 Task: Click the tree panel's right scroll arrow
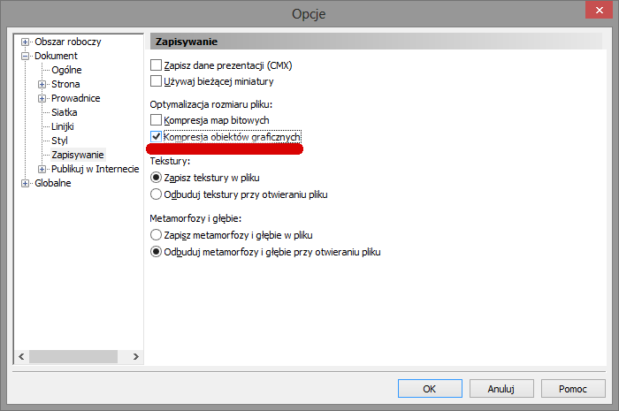(x=135, y=356)
